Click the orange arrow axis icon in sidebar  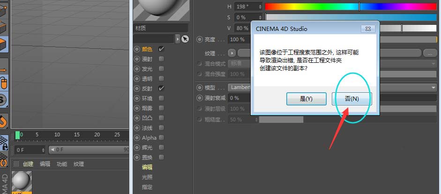(4, 67)
